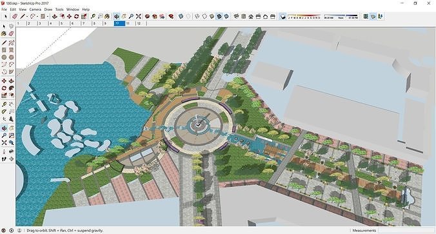Open the Draw menu
436x234 pixels.
48,9
